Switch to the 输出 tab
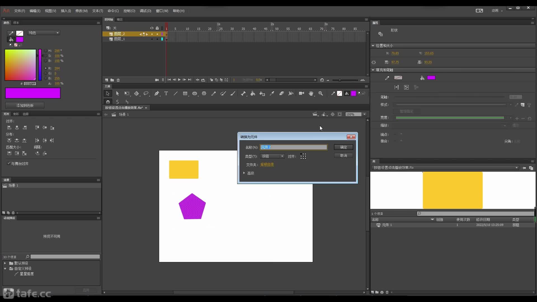Screen dimensions: 537x302 coord(120,19)
